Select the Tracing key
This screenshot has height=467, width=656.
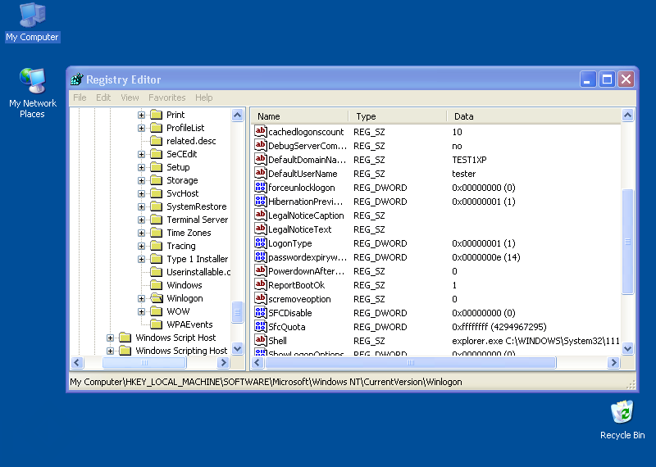(x=180, y=246)
